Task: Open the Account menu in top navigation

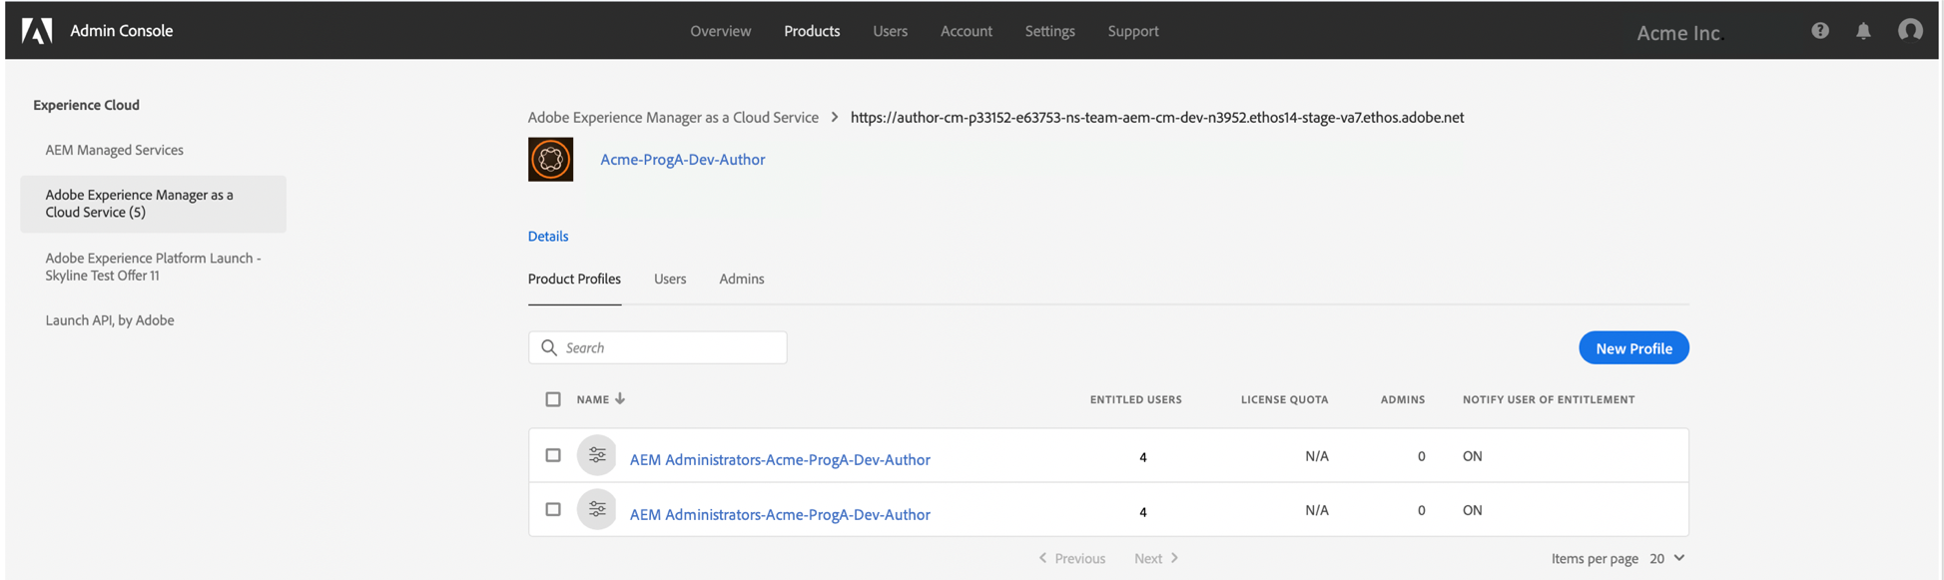Action: (x=966, y=31)
